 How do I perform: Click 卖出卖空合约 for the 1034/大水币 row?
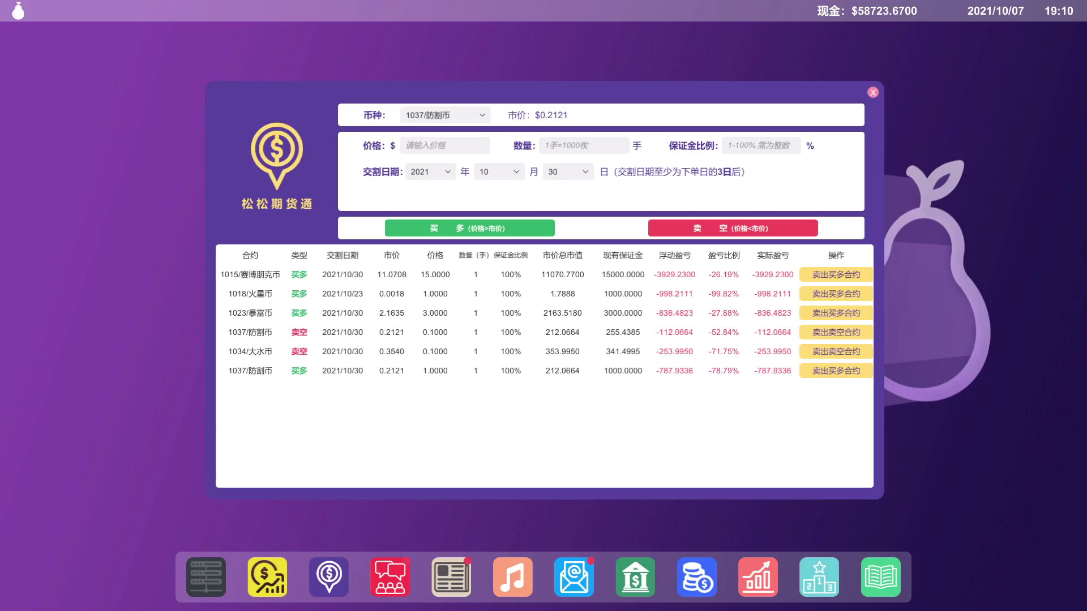tap(836, 351)
